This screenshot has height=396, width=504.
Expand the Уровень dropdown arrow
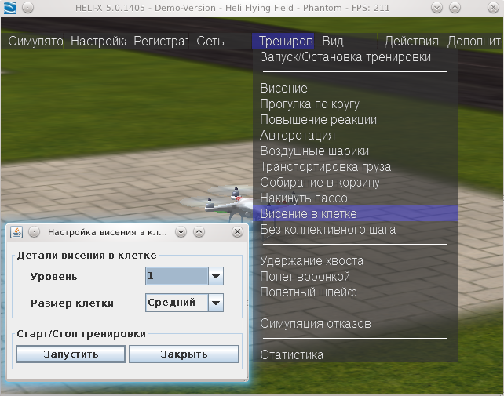point(216,276)
